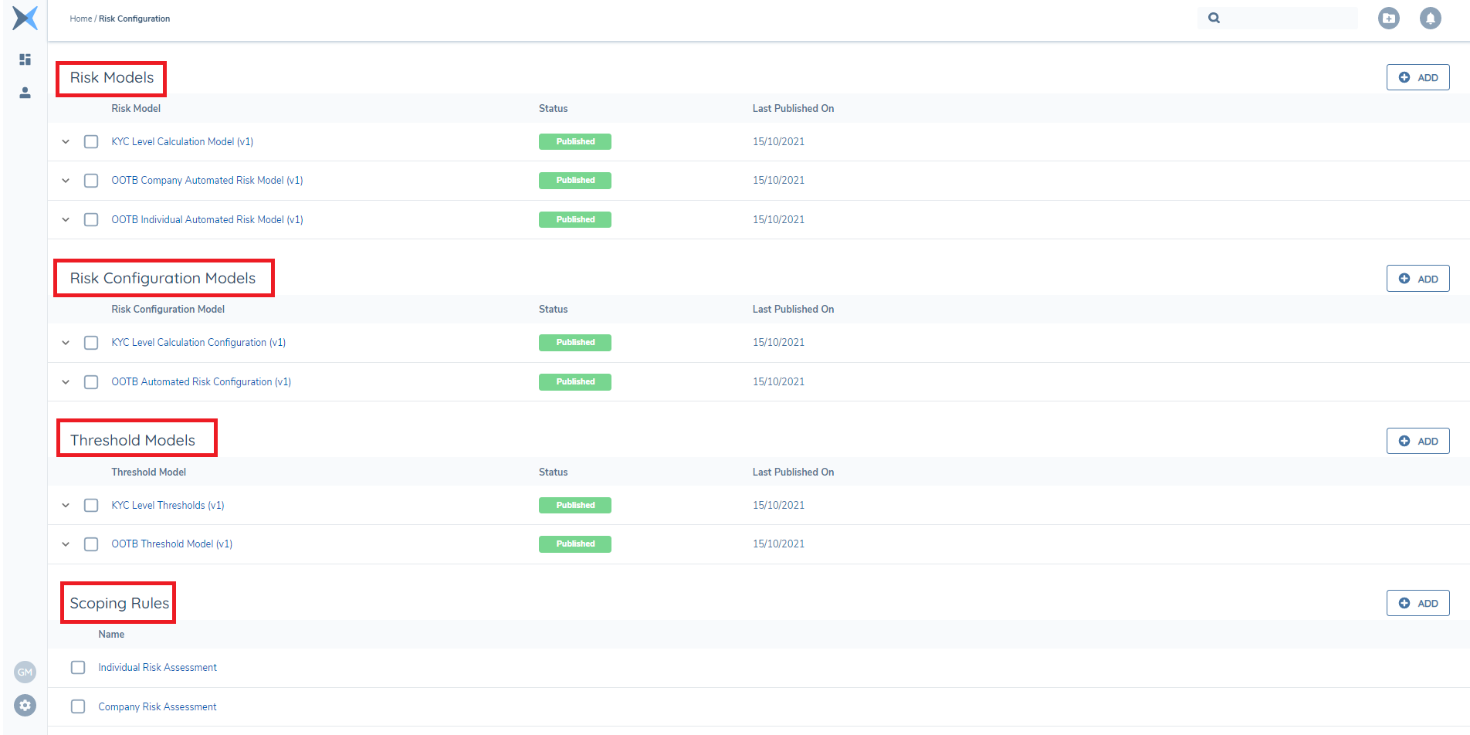
Task: Expand OOTB Company Automated Risk Model row
Action: click(66, 181)
